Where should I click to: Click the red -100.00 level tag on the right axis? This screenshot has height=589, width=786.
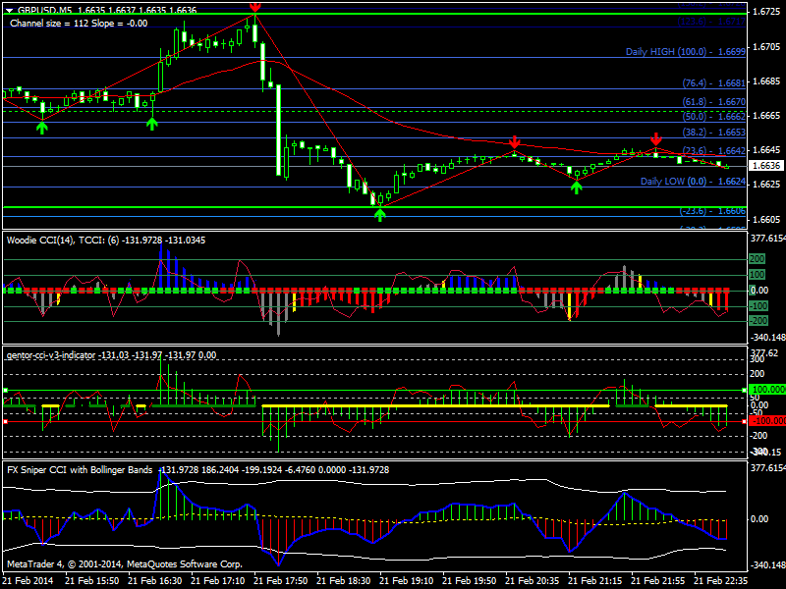coord(766,420)
